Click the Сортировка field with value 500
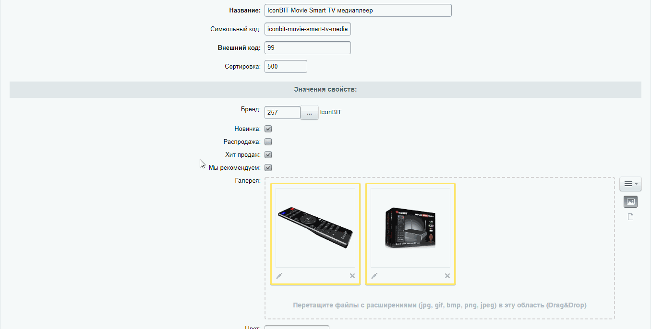The image size is (651, 329). point(286,67)
